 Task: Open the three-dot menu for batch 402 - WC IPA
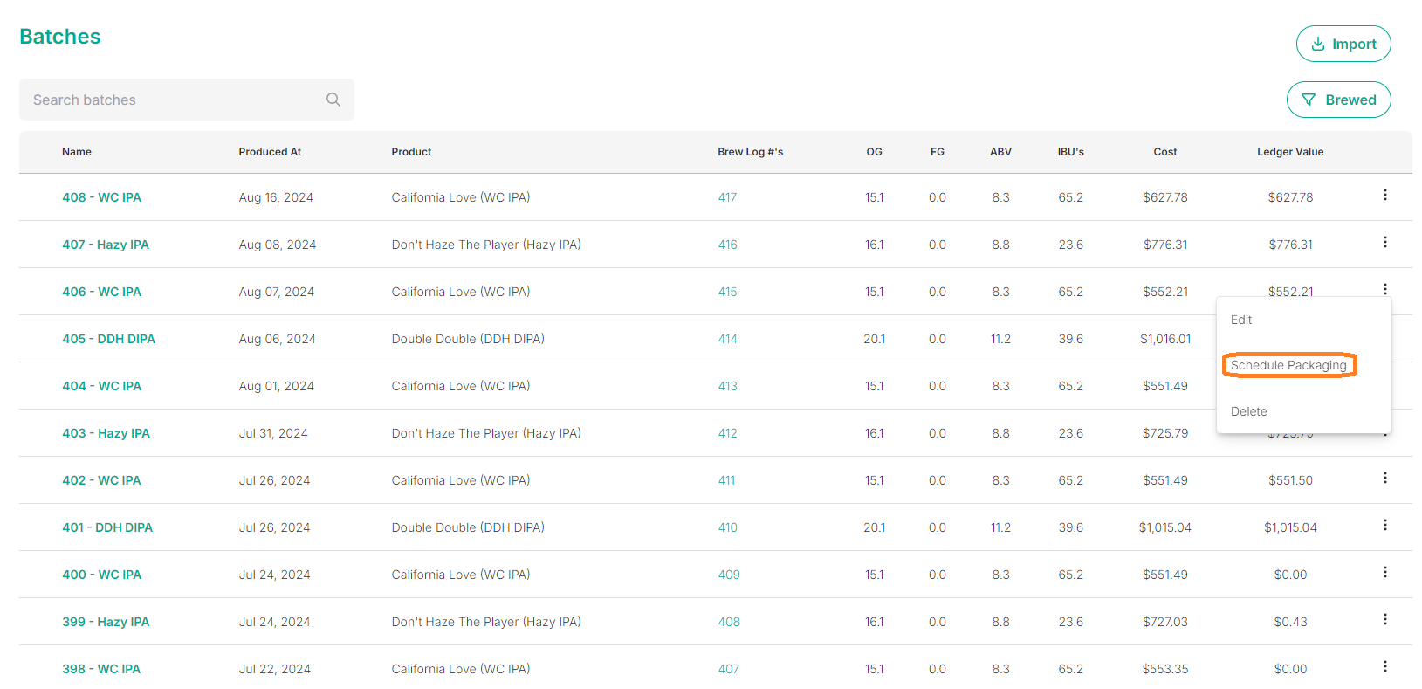pos(1384,478)
